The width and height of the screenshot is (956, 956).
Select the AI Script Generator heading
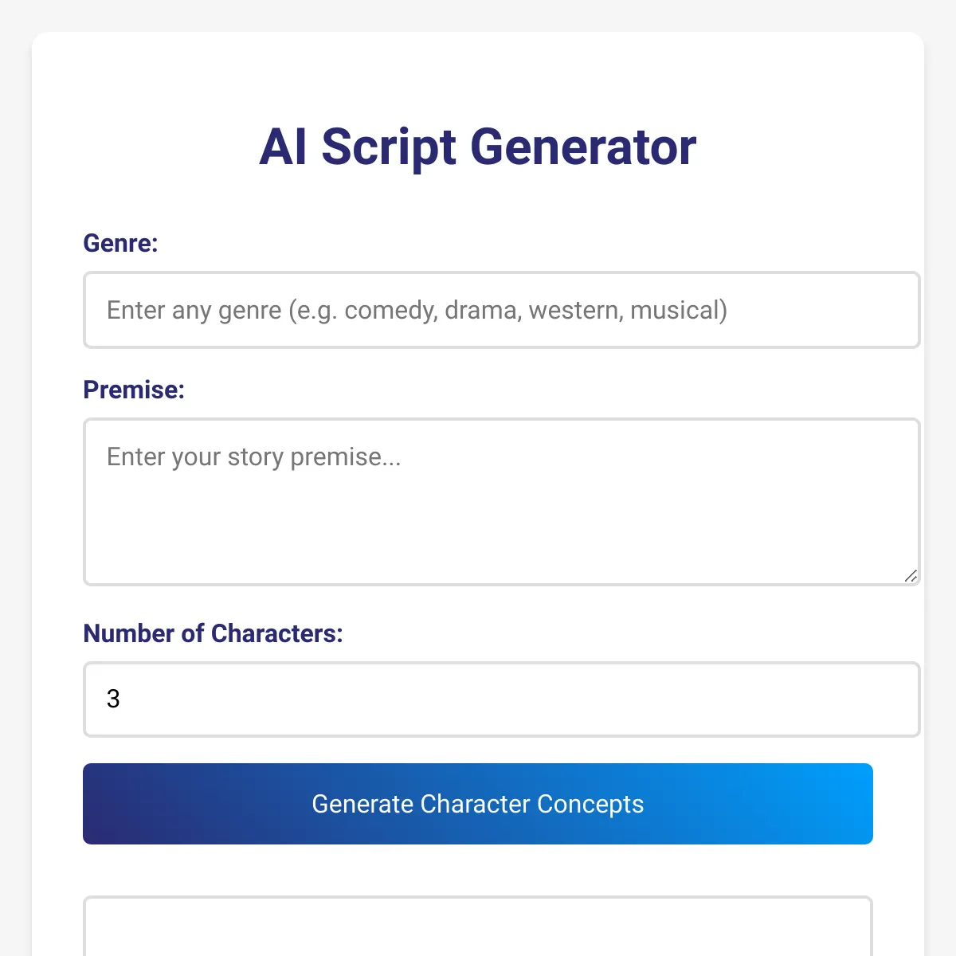click(x=477, y=147)
